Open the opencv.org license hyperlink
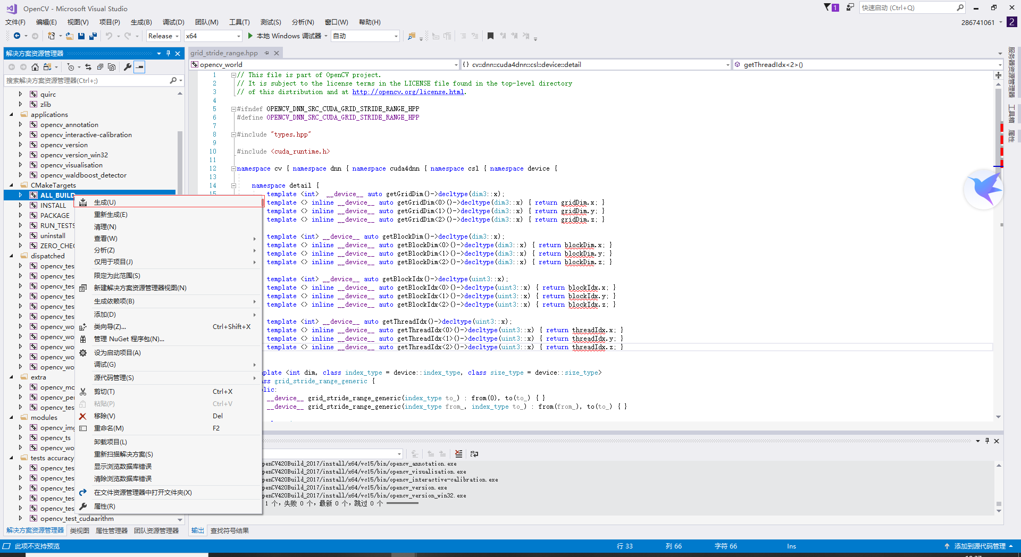Screen dimensions: 1021x557 click(x=408, y=91)
